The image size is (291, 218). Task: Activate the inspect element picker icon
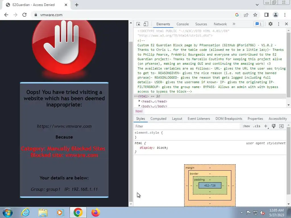138,24
